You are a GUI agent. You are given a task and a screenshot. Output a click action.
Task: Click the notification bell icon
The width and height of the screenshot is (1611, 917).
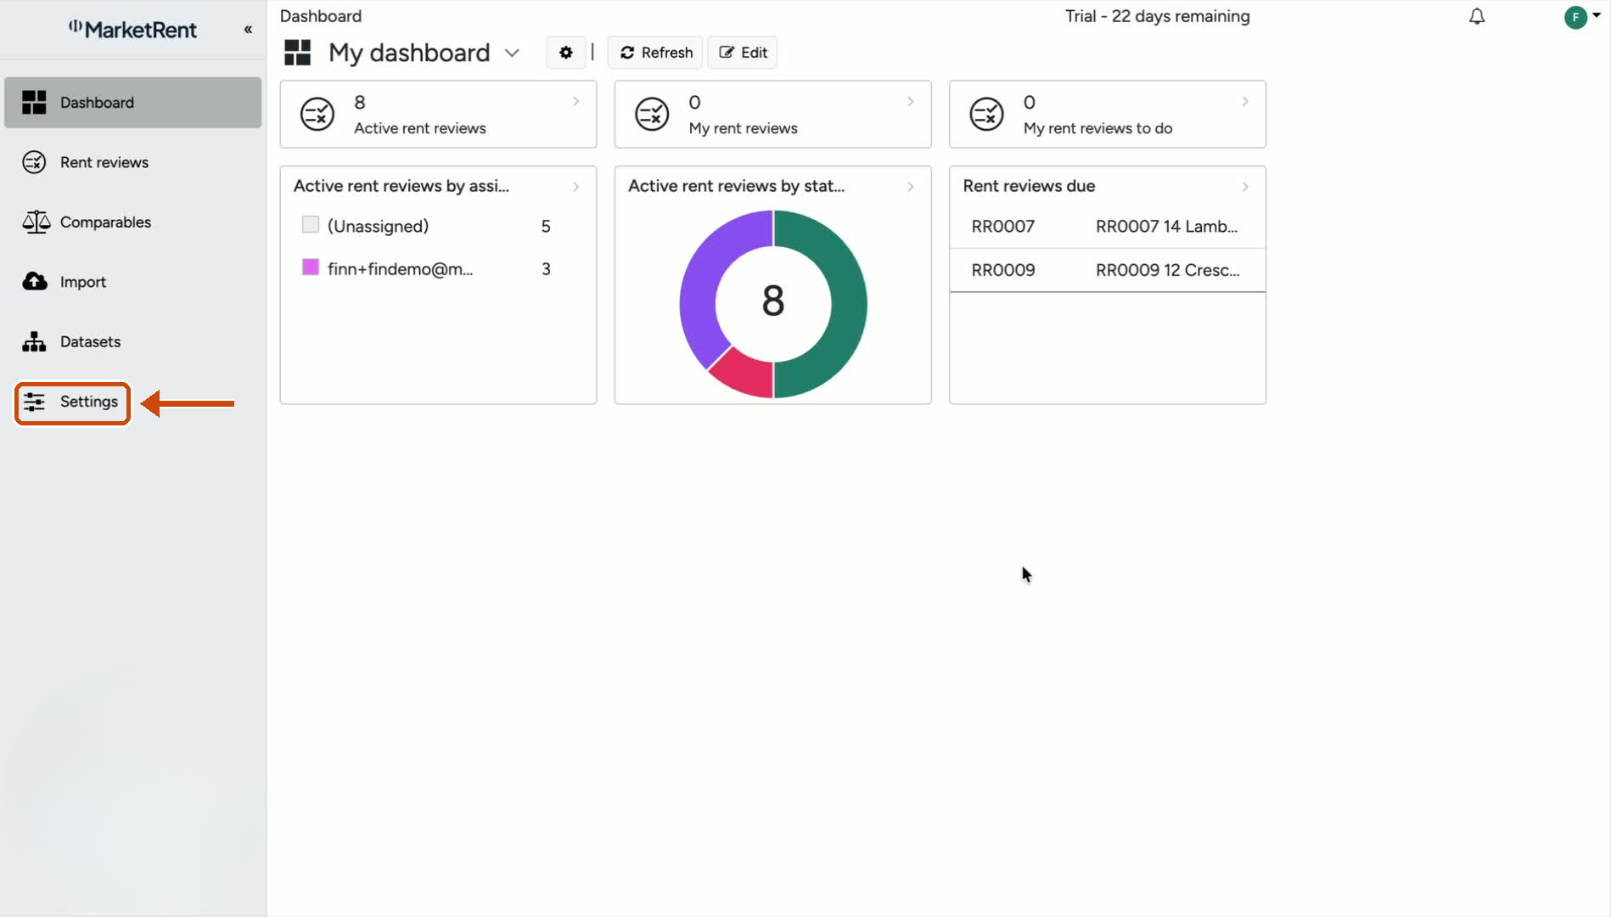[1477, 17]
